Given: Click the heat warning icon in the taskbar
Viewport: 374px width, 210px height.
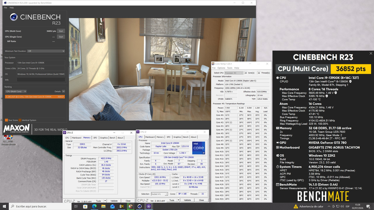Looking at the screenshot, I should [296, 206].
